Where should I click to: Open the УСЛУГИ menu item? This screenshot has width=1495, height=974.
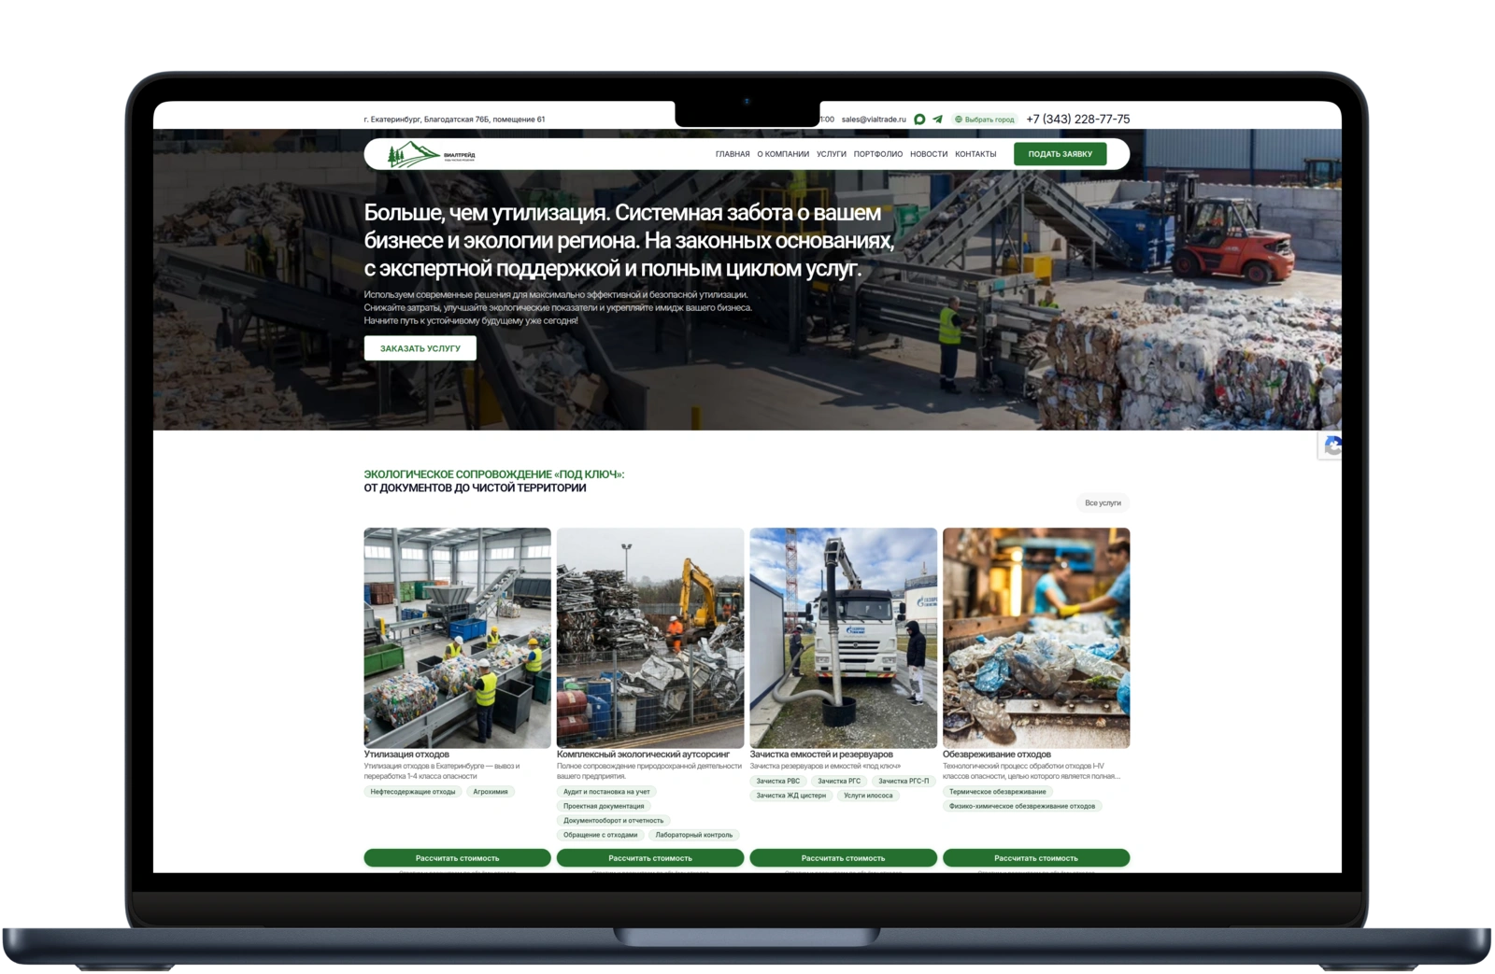click(x=831, y=154)
